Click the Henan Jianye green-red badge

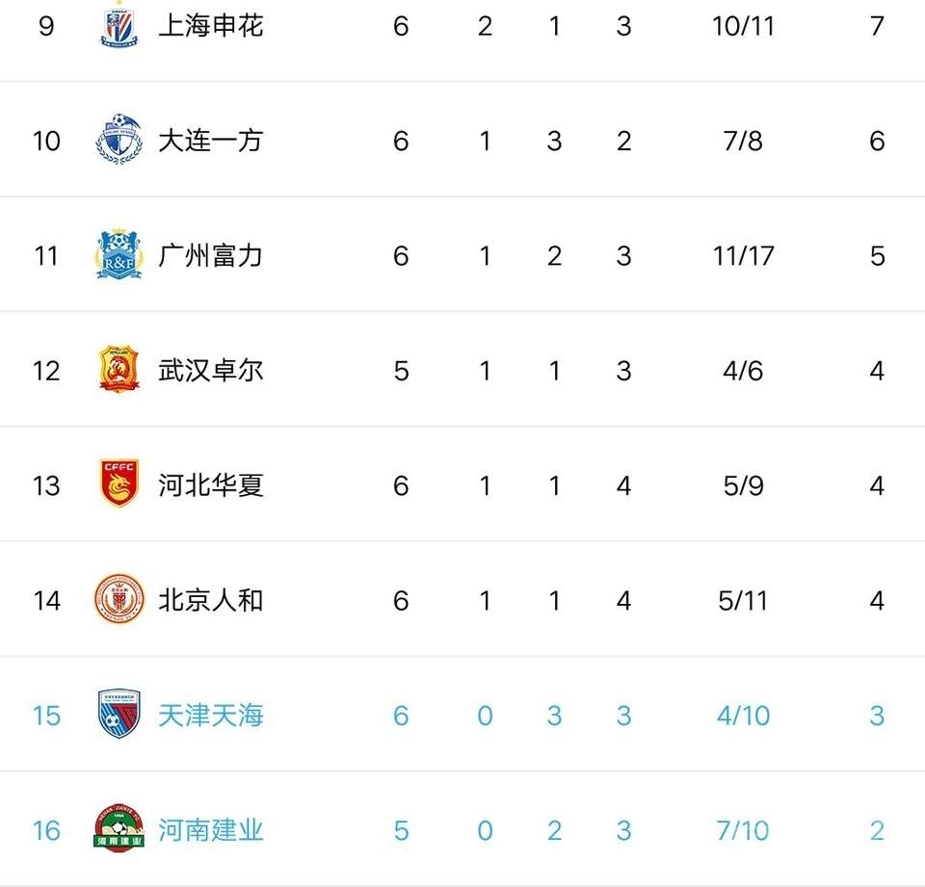120,829
